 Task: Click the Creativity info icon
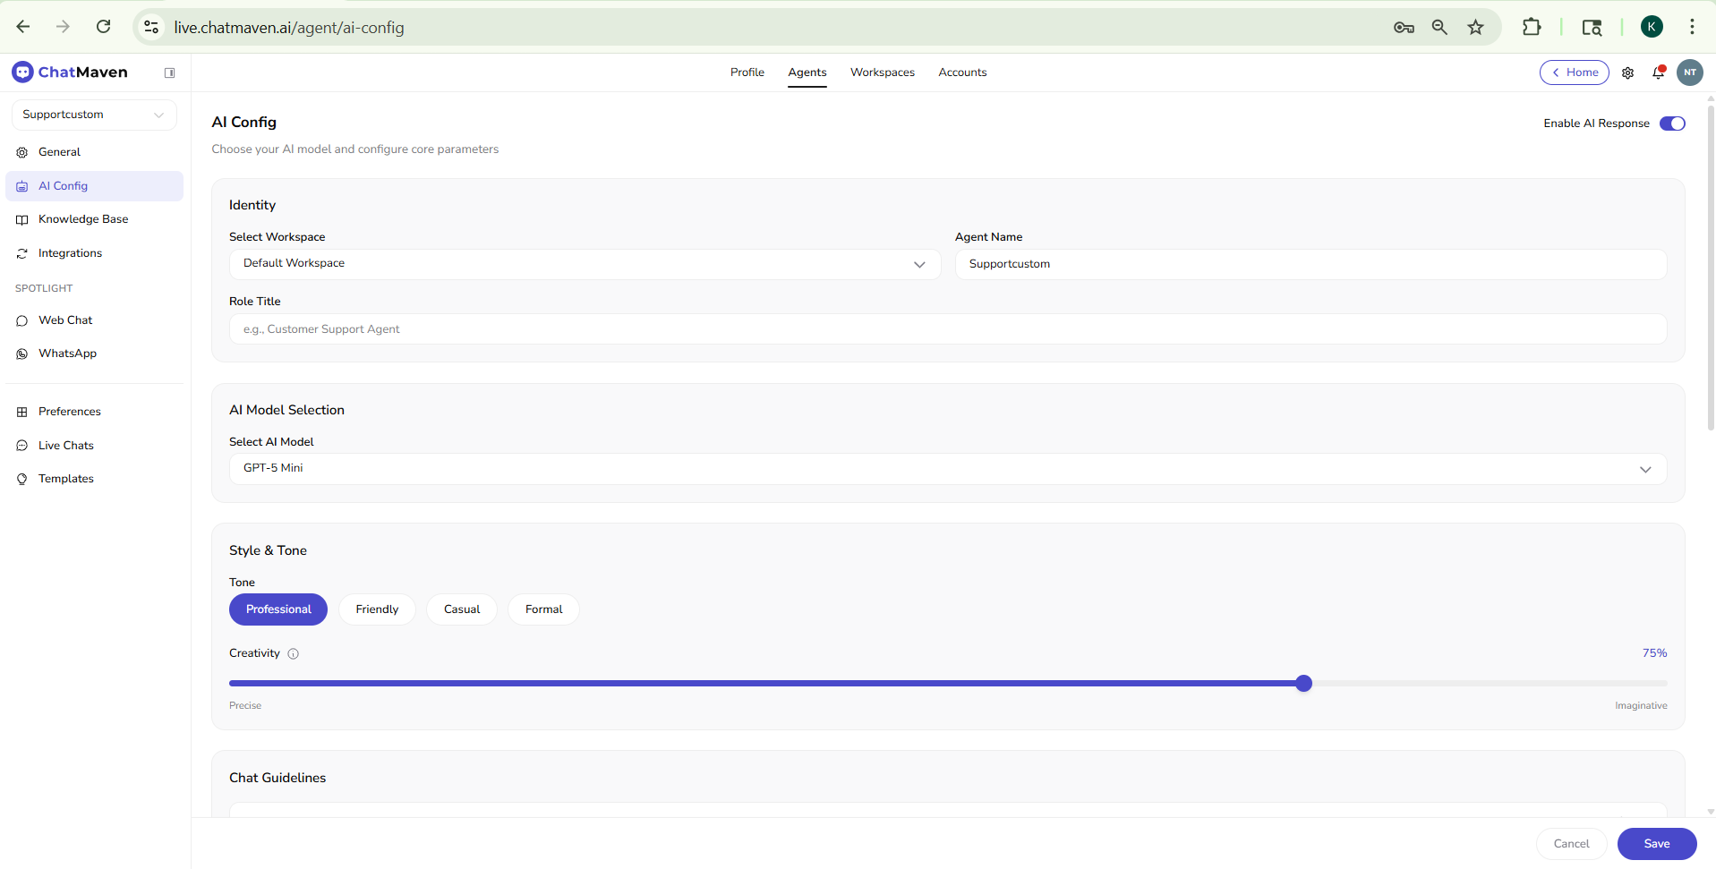(x=294, y=654)
